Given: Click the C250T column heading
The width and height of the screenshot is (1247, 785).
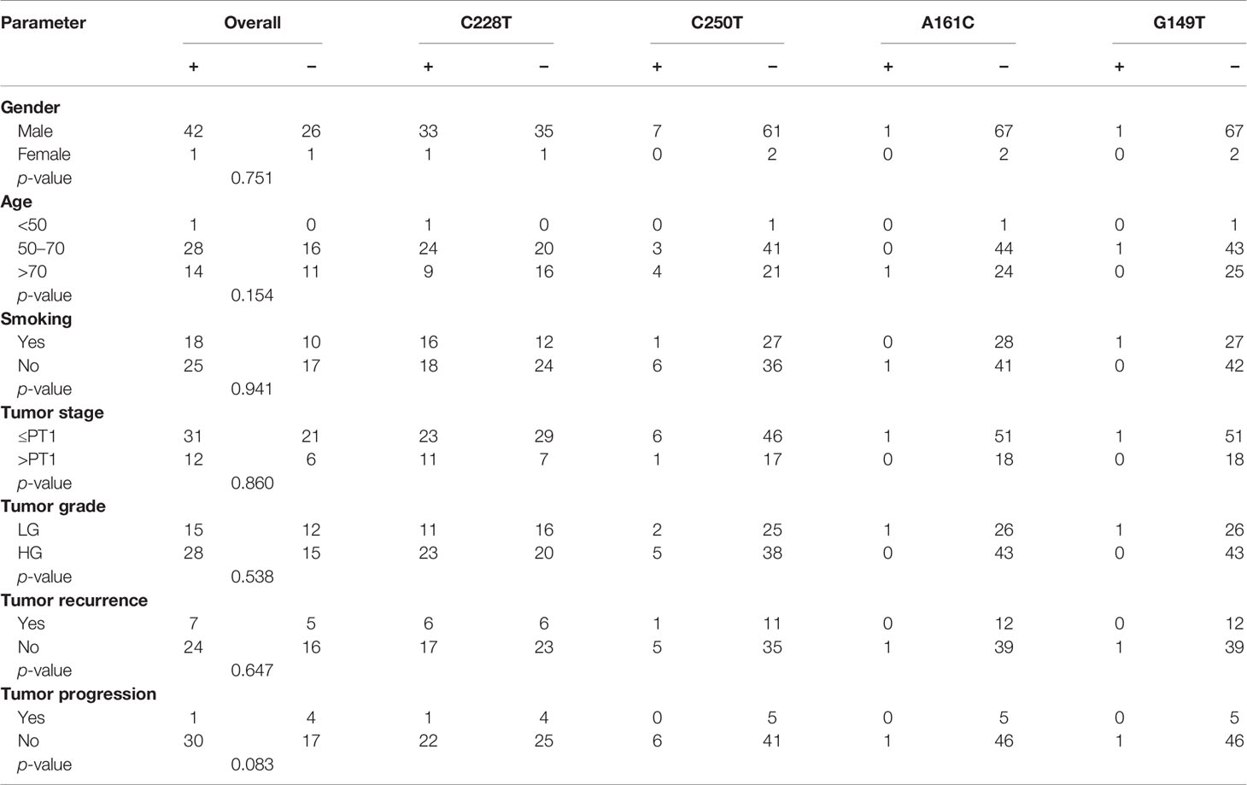Looking at the screenshot, I should click(717, 23).
